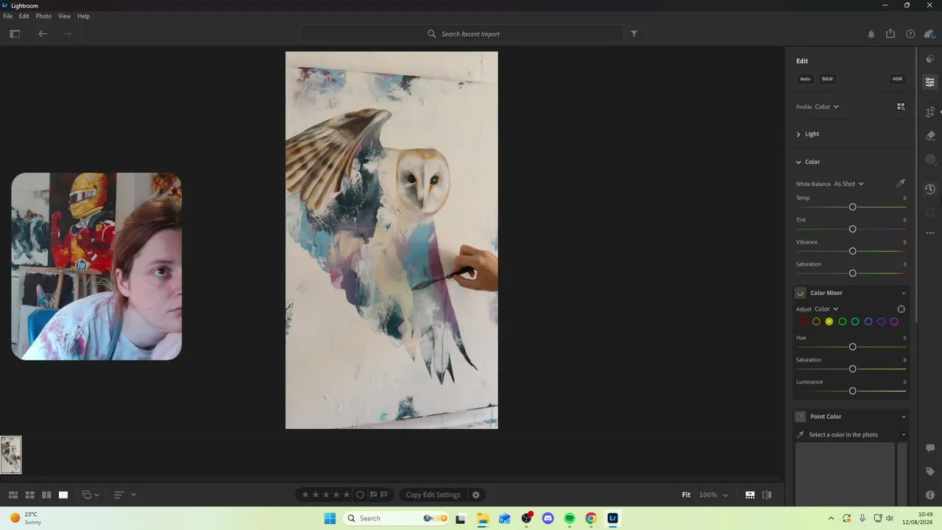942x530 pixels.
Task: Switch to square grid view
Action: (30, 495)
